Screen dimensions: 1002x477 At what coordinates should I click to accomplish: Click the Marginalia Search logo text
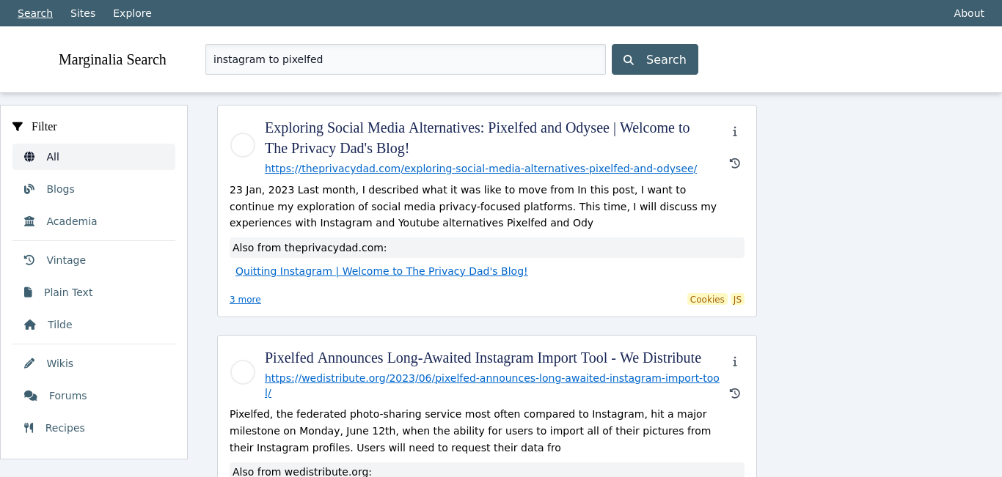pos(112,59)
